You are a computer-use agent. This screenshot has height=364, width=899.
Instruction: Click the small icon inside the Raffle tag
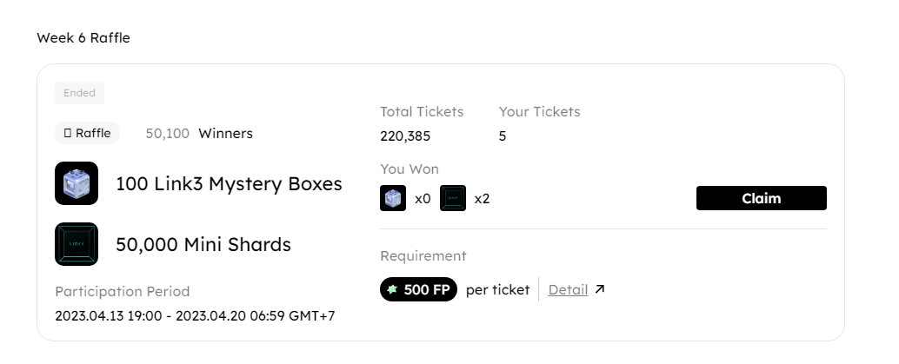coord(68,133)
